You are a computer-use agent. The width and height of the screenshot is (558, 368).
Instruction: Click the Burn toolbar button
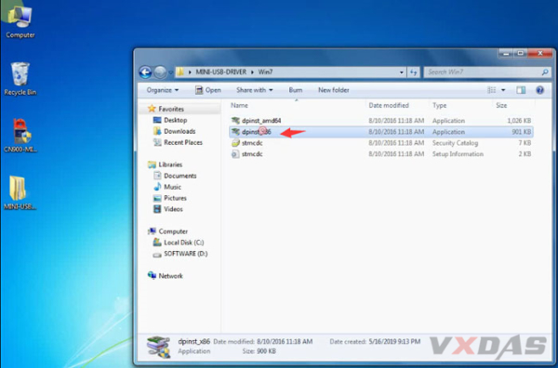point(296,90)
